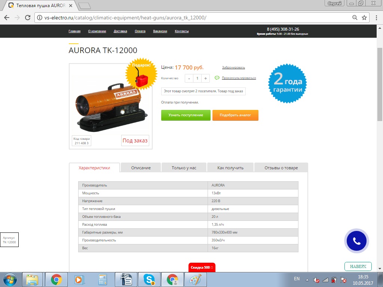The height and width of the screenshot is (287, 383).
Task: Open the Skype taskbar icon
Action: (149, 280)
